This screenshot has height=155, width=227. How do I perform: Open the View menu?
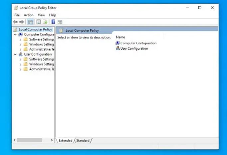[x=41, y=15]
